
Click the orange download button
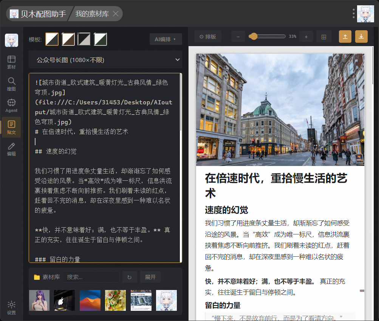(361, 37)
